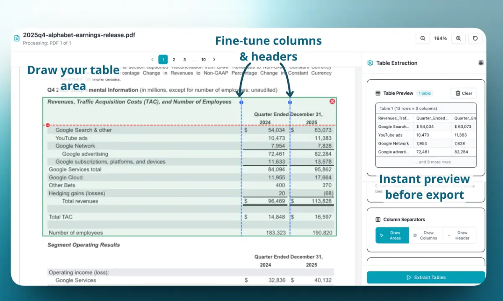This screenshot has width=503, height=301.
Task: Click the 1 table badge
Action: 425,93
